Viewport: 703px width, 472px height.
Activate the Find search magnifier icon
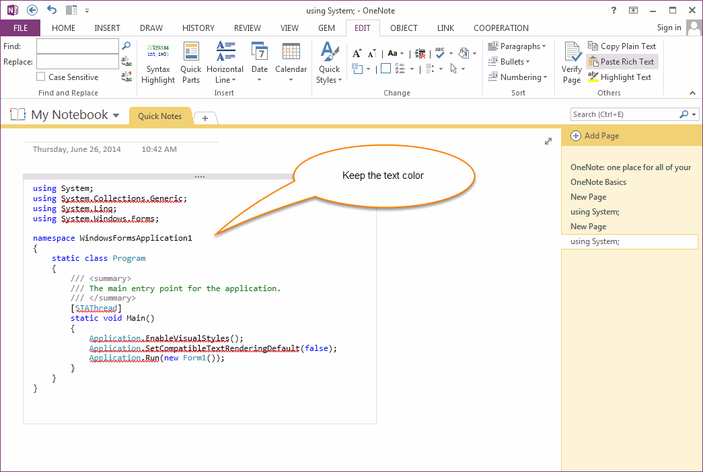pos(126,46)
